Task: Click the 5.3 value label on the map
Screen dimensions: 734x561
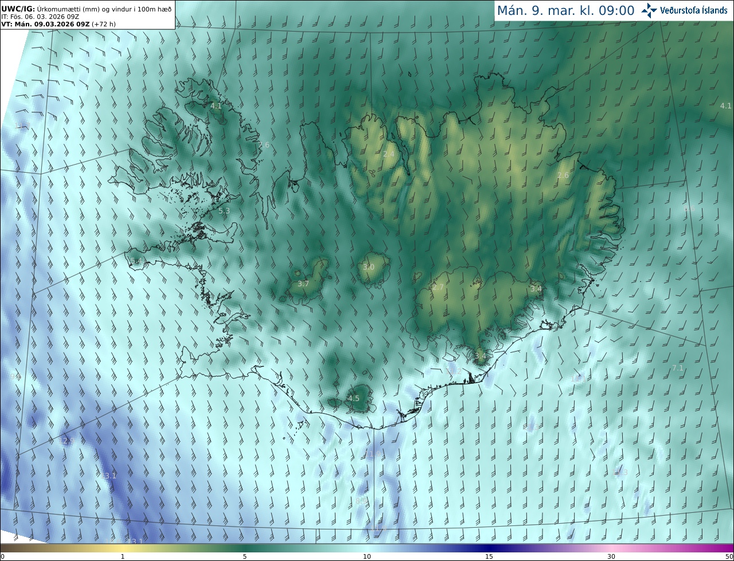Action: (x=224, y=211)
